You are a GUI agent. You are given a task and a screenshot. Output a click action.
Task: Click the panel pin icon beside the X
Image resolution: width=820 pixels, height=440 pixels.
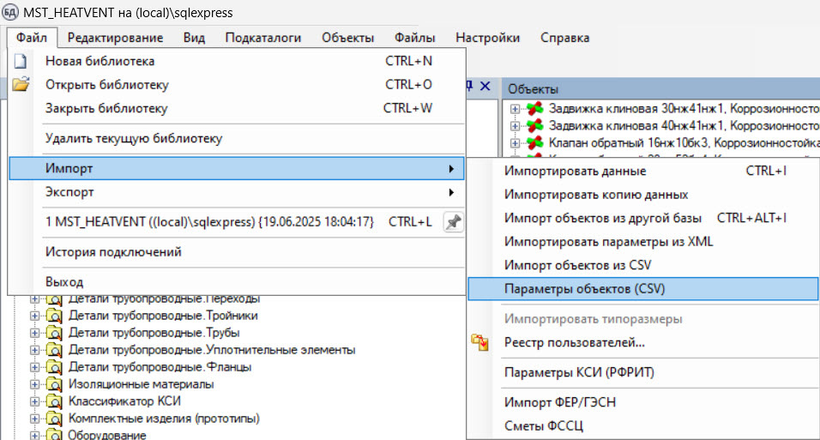[469, 85]
